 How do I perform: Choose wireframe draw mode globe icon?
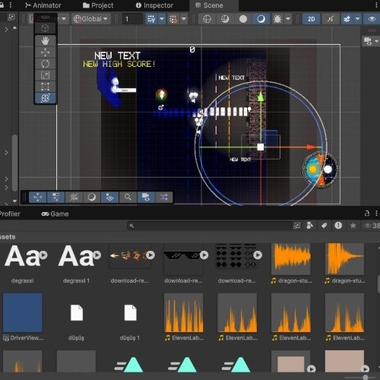pyautogui.click(x=207, y=19)
